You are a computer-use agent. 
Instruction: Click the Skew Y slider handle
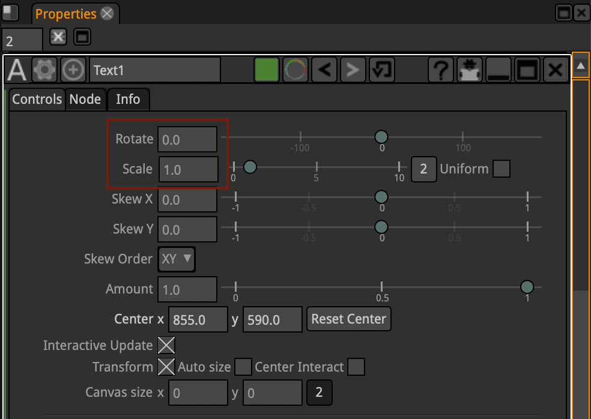pyautogui.click(x=381, y=227)
